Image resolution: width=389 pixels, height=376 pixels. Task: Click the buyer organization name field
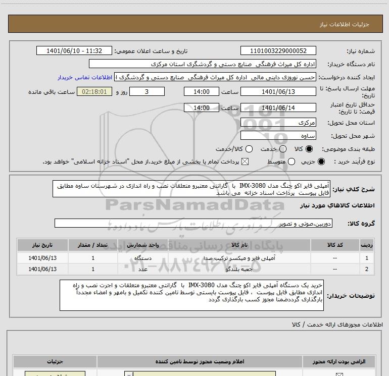(x=203, y=64)
